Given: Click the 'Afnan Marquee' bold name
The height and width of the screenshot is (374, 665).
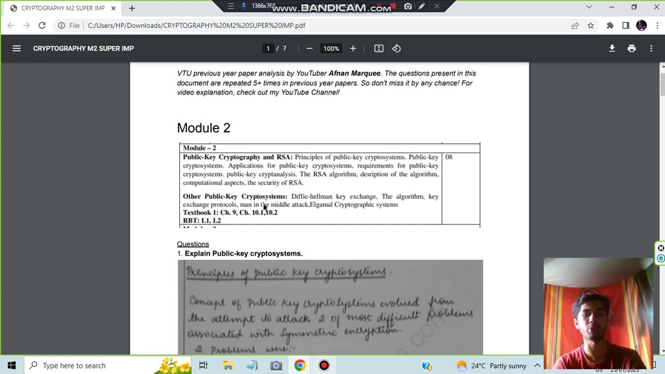Looking at the screenshot, I should pyautogui.click(x=354, y=73).
